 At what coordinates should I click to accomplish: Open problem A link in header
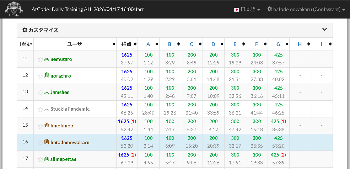(x=148, y=44)
